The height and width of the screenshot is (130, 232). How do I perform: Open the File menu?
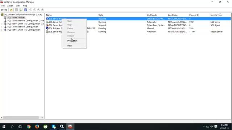[3, 6]
